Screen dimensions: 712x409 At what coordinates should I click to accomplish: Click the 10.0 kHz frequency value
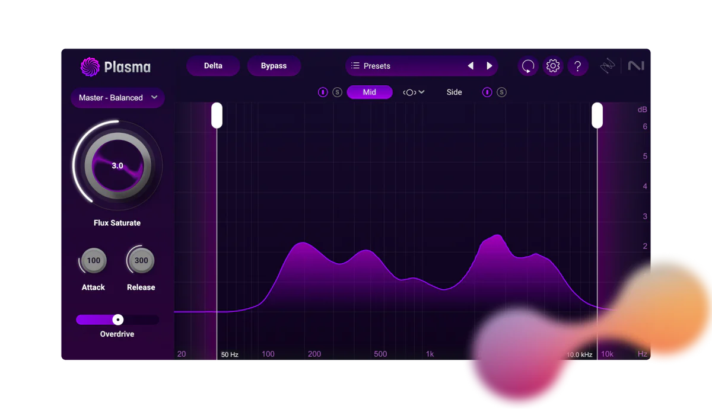coord(580,354)
